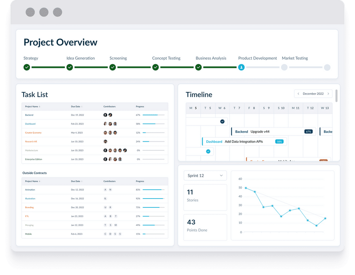Click the Idea Generation stage checkmark
This screenshot has height=275, width=355.
70,67
